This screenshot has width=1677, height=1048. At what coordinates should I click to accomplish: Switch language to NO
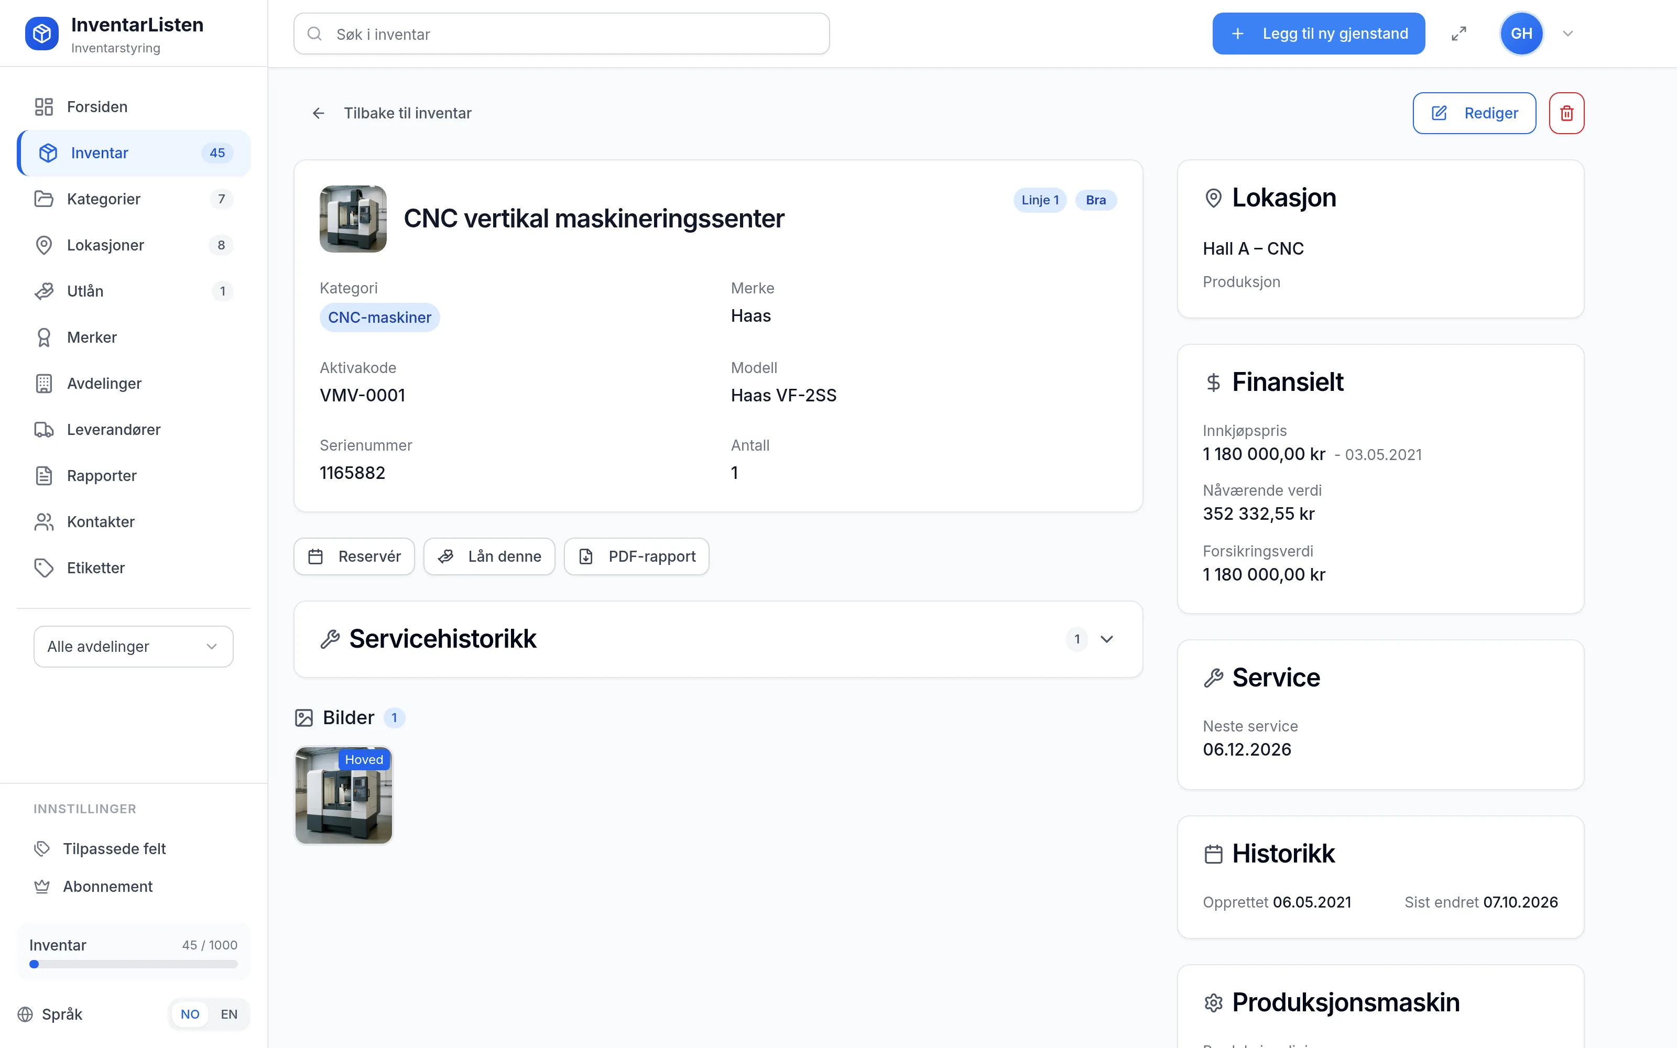[x=190, y=1014]
